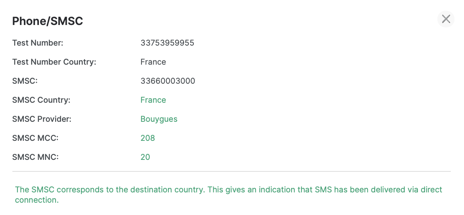This screenshot has width=464, height=215.
Task: Click the SMSC MCC label
Action: click(35, 138)
